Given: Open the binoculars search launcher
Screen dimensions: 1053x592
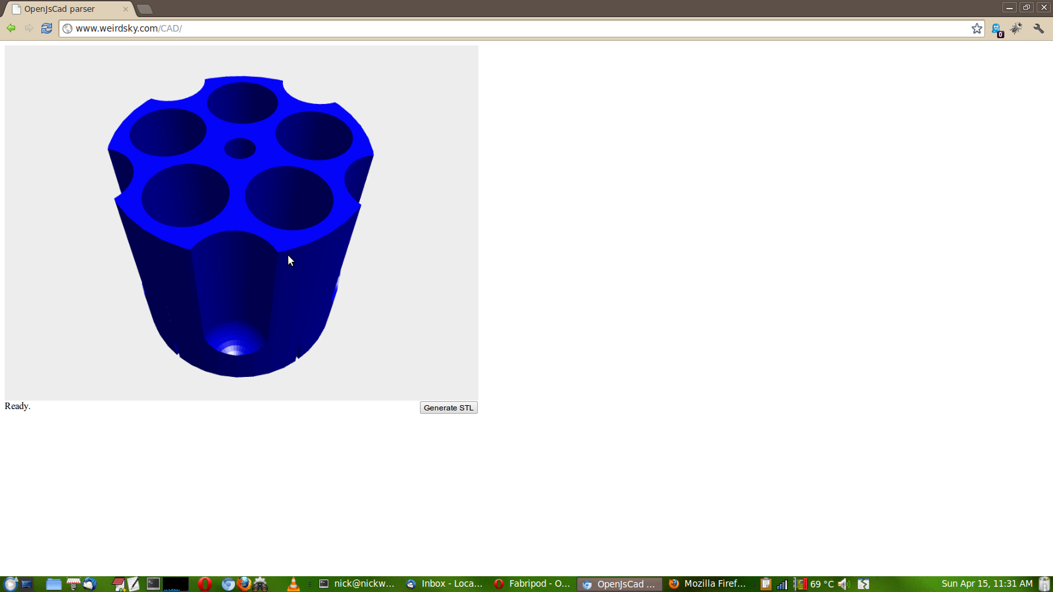Looking at the screenshot, I should tap(261, 583).
